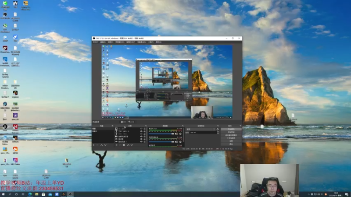Start virtual camera with 启动虚拟摄像机
Viewport: 351px width, 197px height.
[231, 135]
